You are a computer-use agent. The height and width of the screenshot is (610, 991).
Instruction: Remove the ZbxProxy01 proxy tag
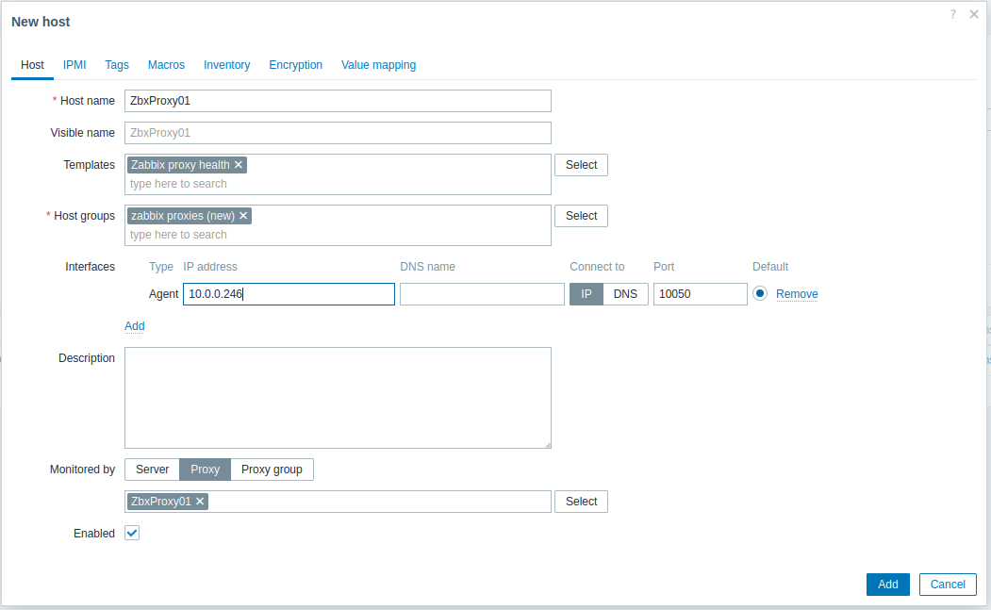click(x=200, y=502)
